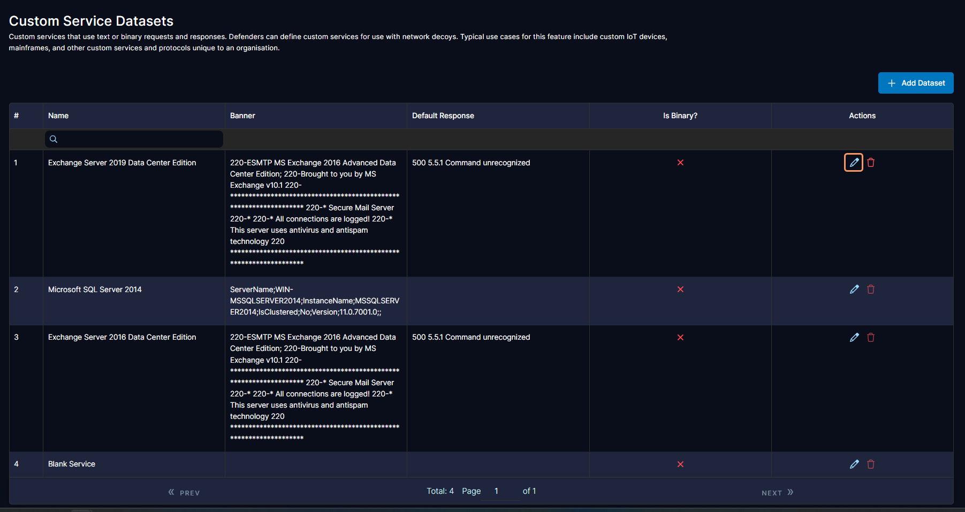This screenshot has height=512, width=965.
Task: Go to previous page with PREV
Action: coord(184,492)
